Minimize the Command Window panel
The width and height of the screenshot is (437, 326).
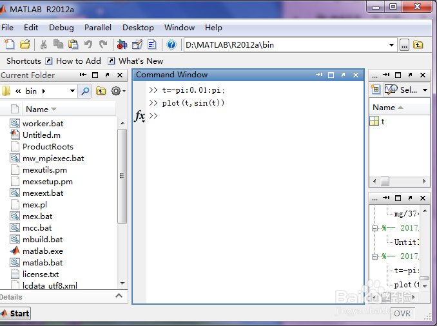[319, 75]
